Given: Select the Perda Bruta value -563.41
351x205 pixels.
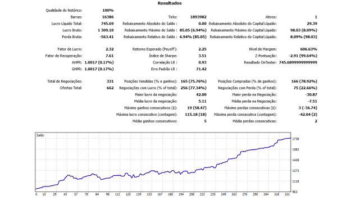Looking at the screenshot, I should click(107, 37).
